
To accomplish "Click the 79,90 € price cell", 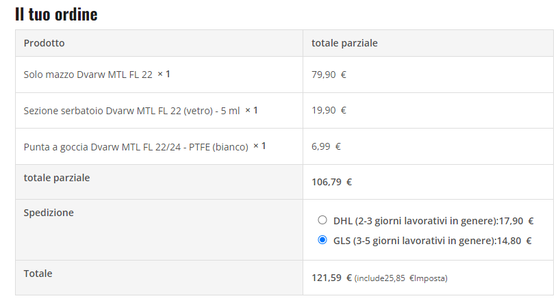I will pos(329,75).
